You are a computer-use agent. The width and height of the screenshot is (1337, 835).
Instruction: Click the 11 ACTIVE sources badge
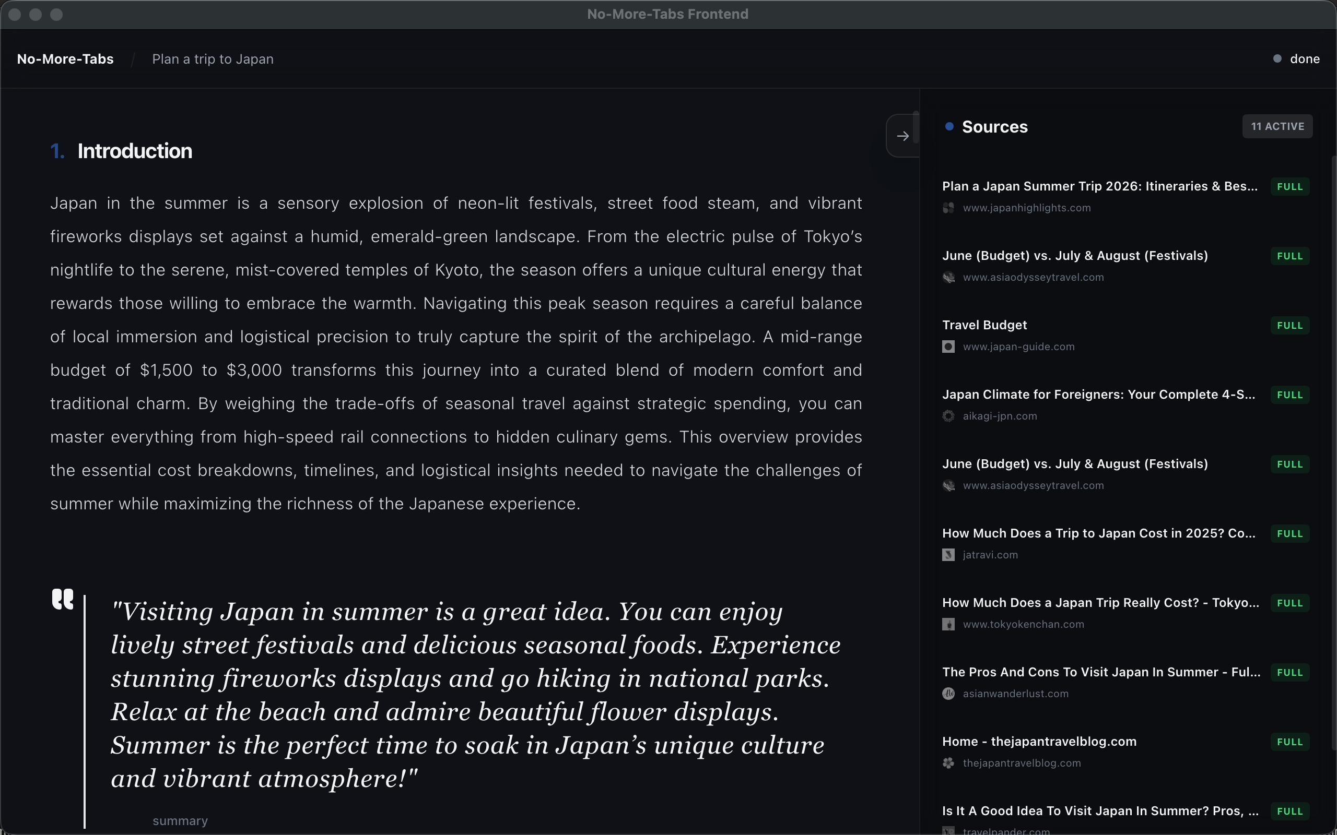[x=1277, y=126]
